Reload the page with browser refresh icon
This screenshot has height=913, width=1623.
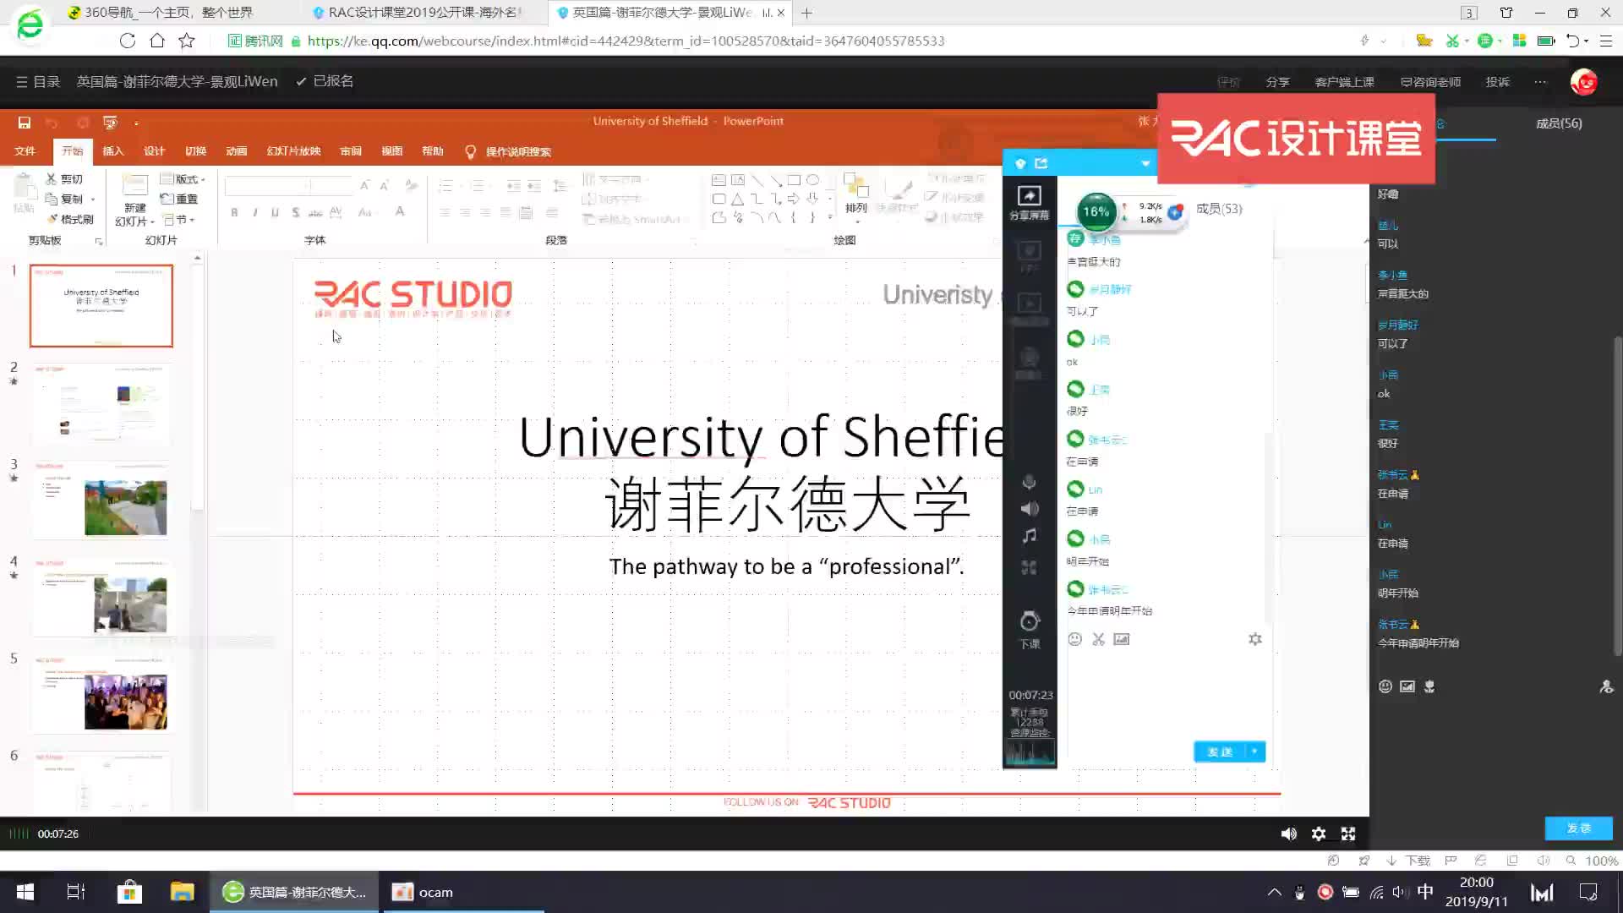pyautogui.click(x=128, y=41)
